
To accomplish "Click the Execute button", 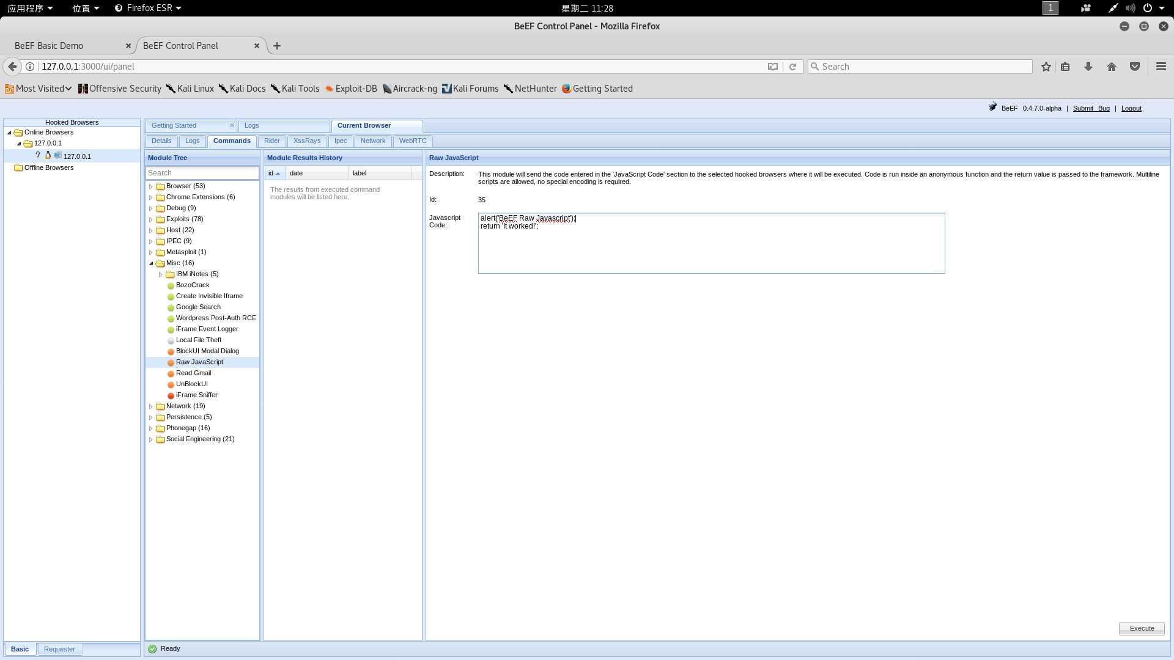I will tap(1142, 628).
